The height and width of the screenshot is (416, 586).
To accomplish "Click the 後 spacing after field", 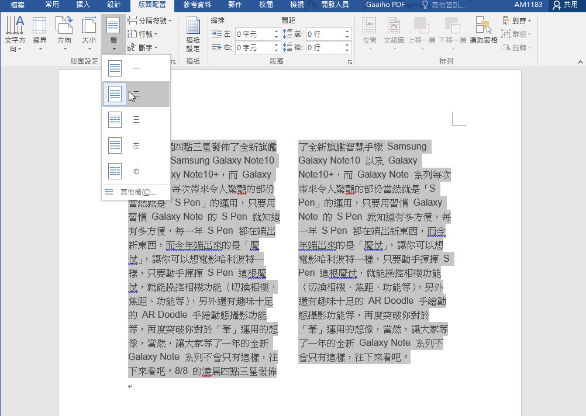I will point(325,48).
